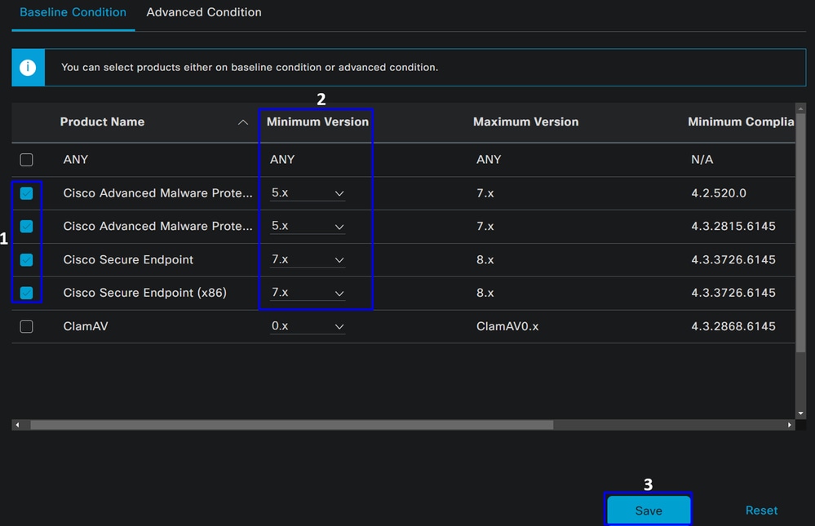Open Cisco Secure Endpoint (x86) minimum version dropdown
The image size is (815, 526).
(308, 293)
